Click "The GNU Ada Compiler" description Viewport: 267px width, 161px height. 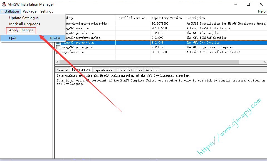coord(203,33)
